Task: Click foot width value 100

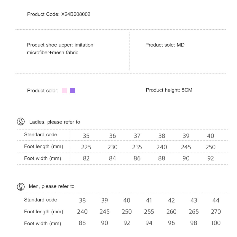Action: (x=216, y=223)
